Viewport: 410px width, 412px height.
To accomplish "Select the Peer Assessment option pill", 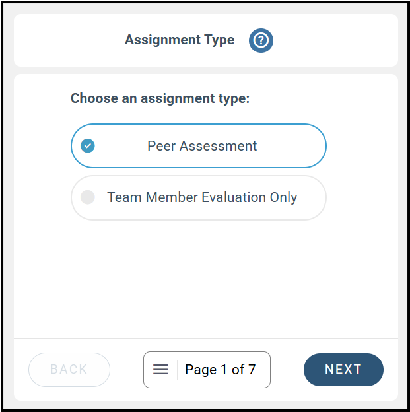I will click(x=199, y=146).
